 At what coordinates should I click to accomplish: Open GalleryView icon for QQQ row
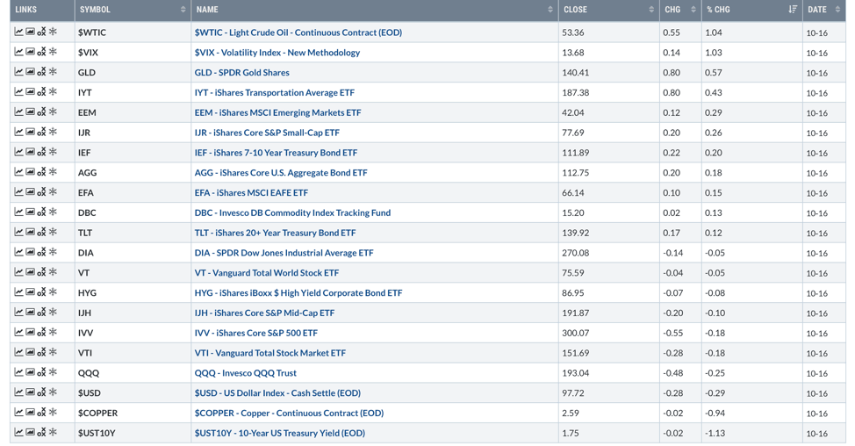pos(30,372)
